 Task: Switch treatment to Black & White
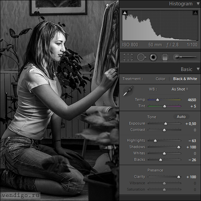tap(185, 79)
